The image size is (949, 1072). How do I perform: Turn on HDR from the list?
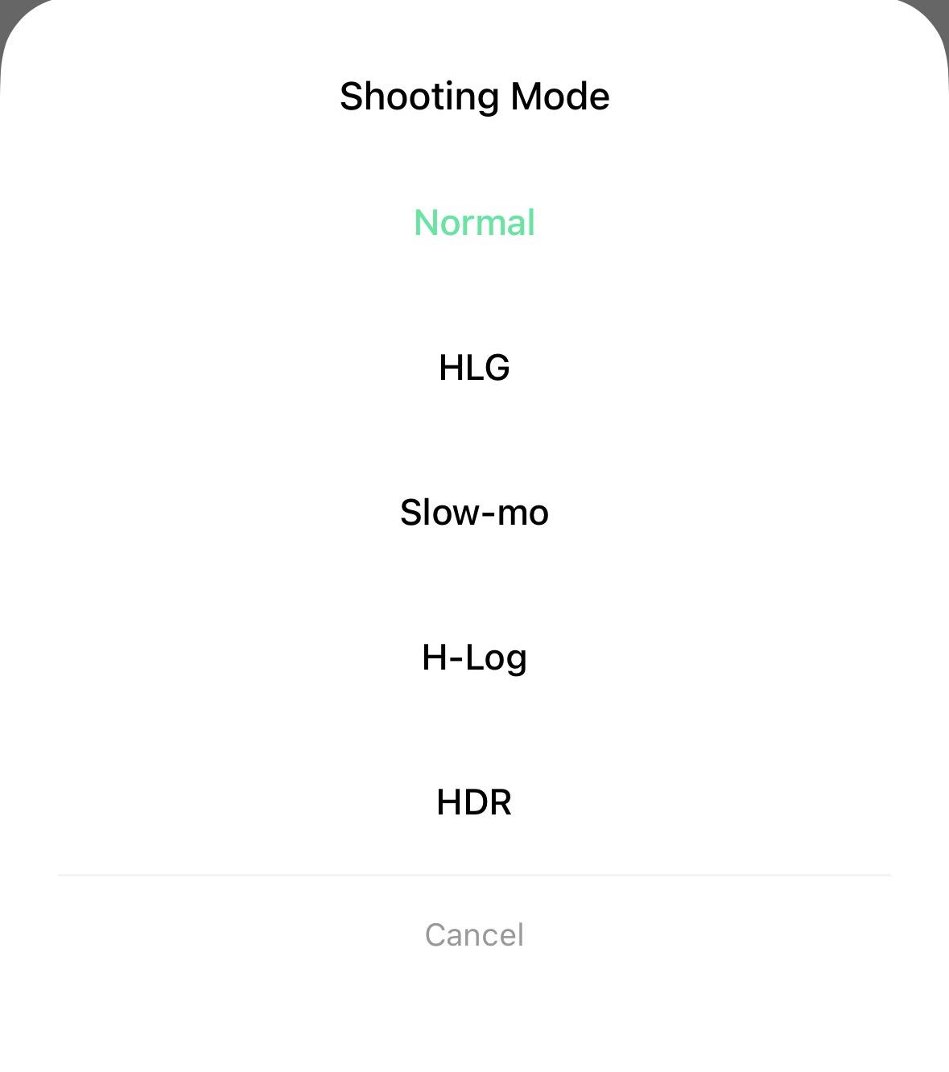coord(474,802)
